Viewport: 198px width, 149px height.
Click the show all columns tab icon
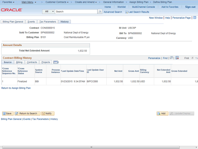[56, 62]
